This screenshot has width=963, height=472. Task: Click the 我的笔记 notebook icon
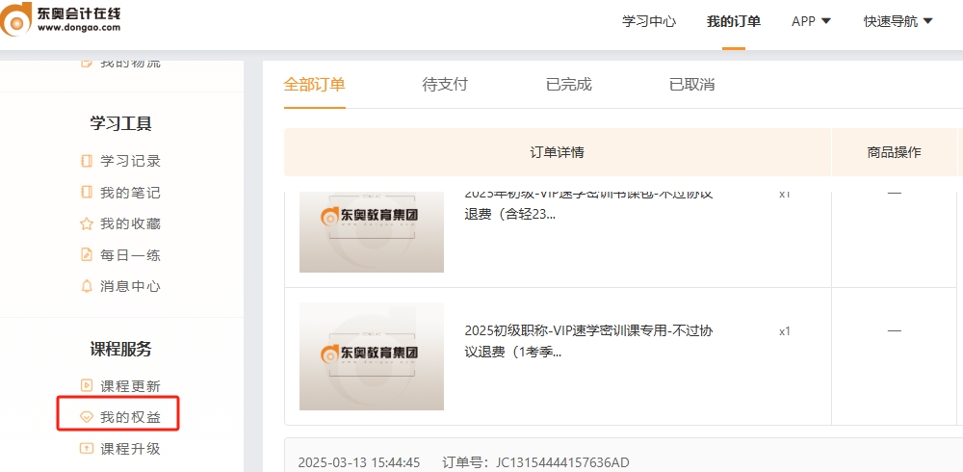(x=87, y=193)
